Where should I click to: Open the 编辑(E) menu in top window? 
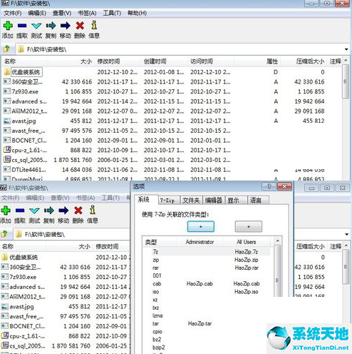(x=37, y=13)
